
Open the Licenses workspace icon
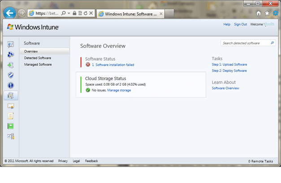pos(11,106)
